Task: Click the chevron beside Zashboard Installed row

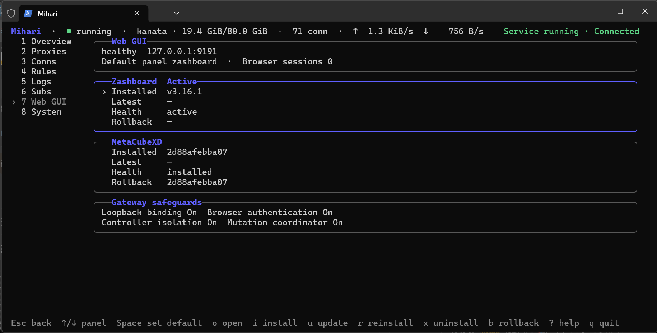Action: click(x=104, y=92)
